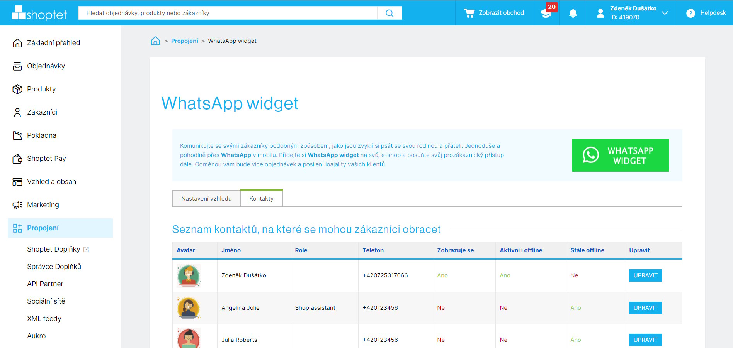Click UPRAVIT for Julia Roberts
This screenshot has height=348, width=733.
tap(645, 340)
